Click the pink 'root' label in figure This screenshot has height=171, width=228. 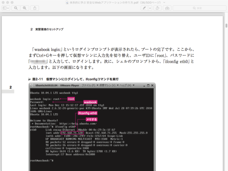(x=71, y=99)
